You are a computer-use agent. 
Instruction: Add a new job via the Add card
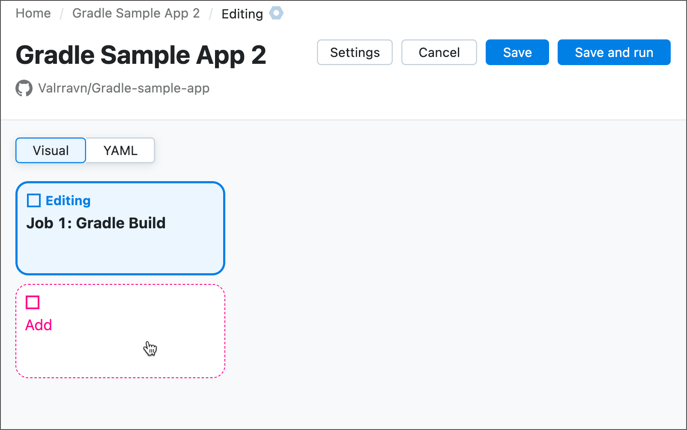[120, 331]
